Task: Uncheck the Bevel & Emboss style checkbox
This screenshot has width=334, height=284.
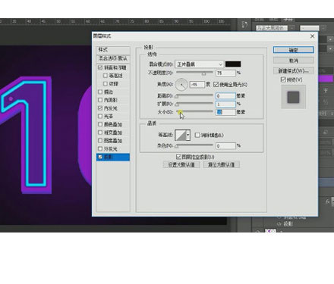Action: (100, 67)
